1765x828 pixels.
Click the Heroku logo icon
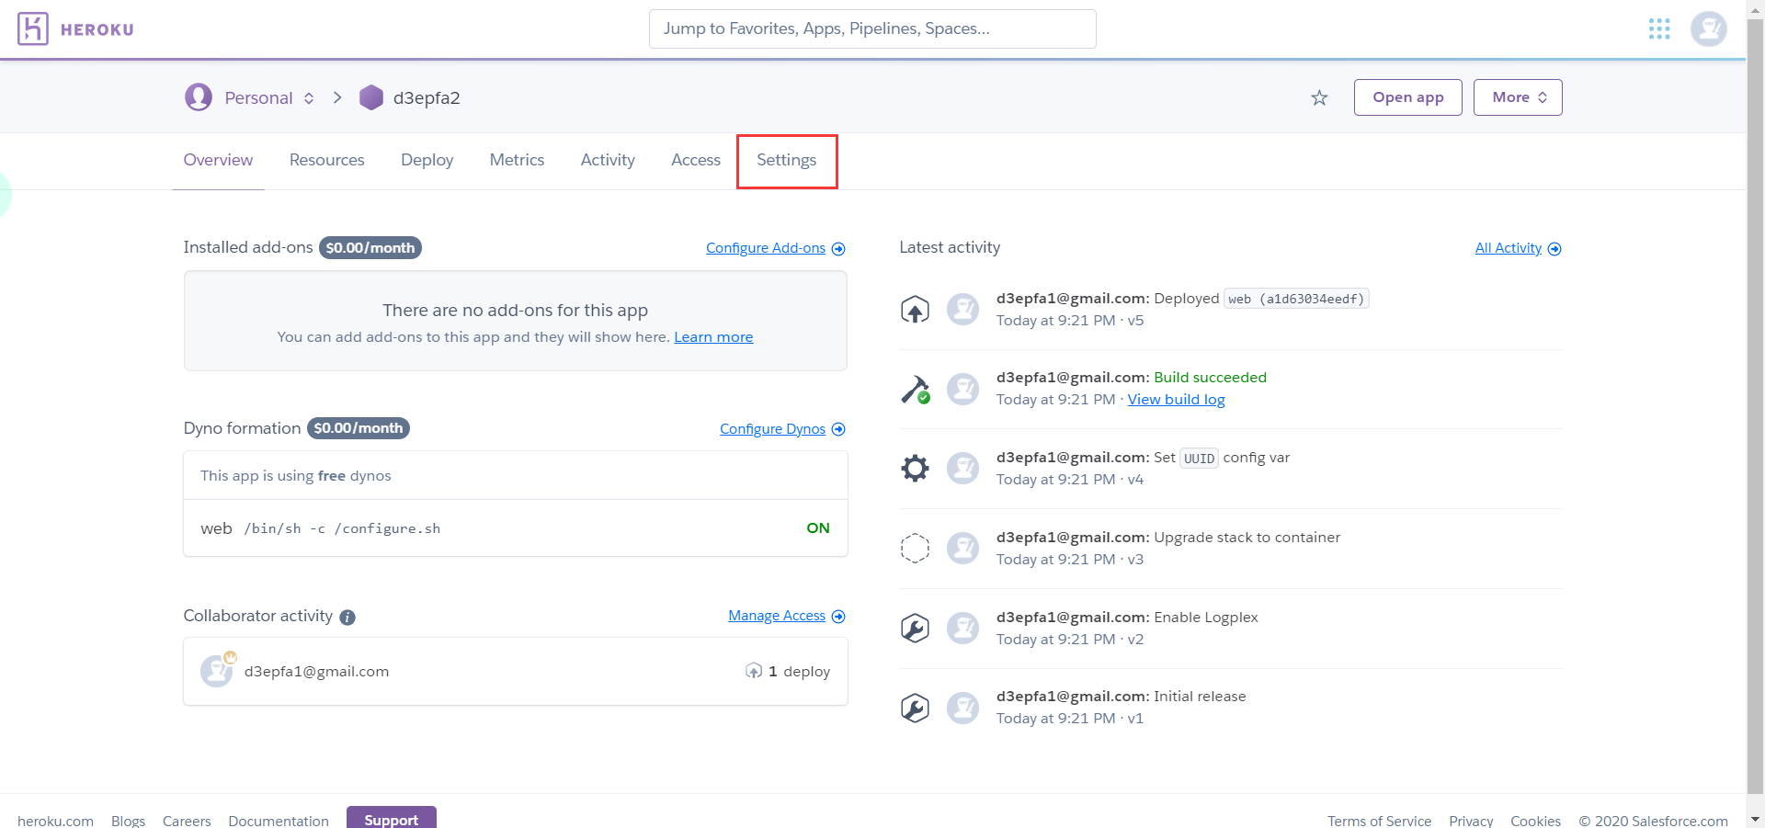click(33, 29)
